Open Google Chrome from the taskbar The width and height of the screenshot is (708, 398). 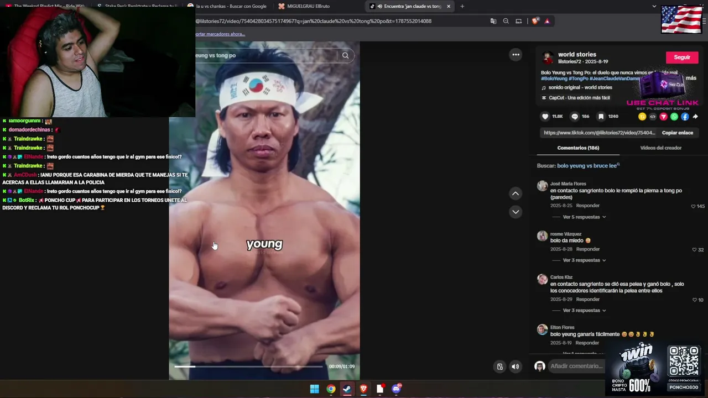pyautogui.click(x=331, y=389)
